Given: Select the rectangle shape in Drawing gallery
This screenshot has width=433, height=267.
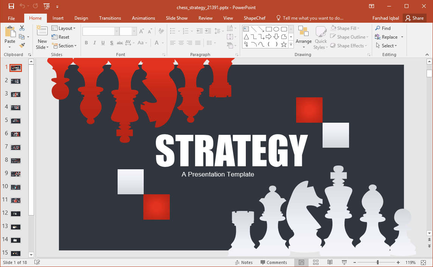Looking at the screenshot, I should tap(269, 28).
